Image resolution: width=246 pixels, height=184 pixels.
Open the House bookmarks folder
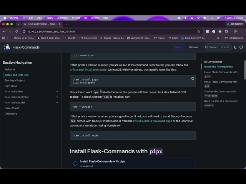(160, 38)
